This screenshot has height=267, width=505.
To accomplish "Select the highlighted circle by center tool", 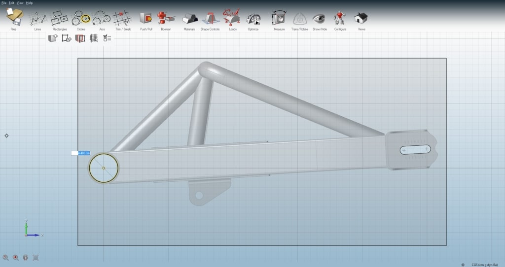I will pyautogui.click(x=85, y=19).
